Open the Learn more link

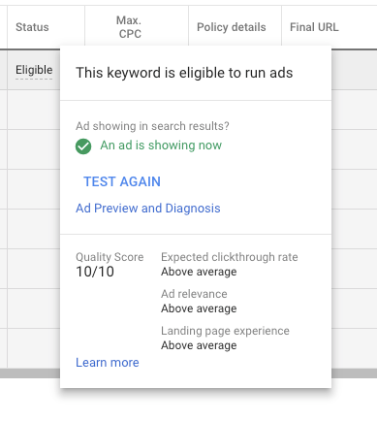(108, 363)
